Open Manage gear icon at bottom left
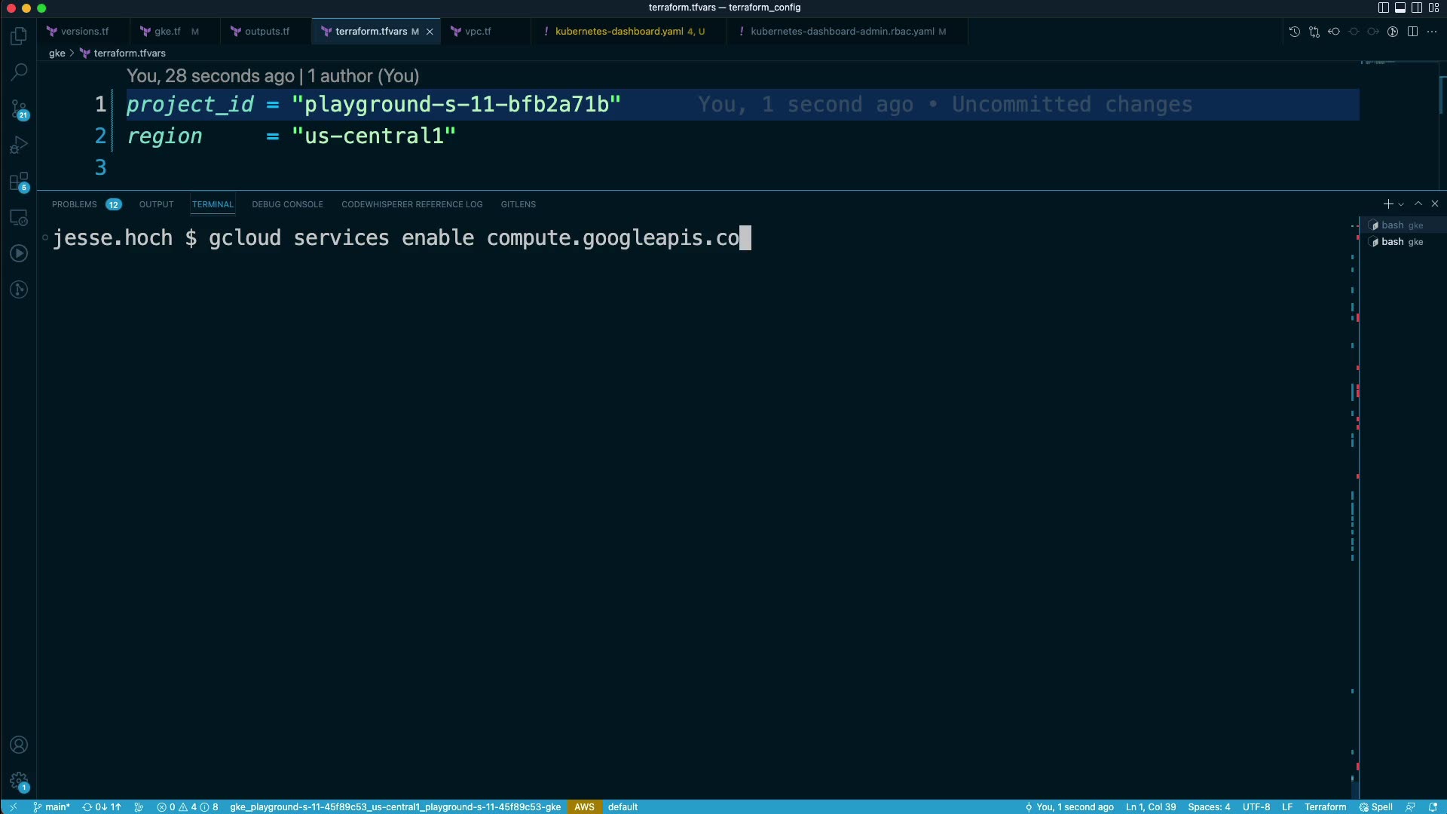1447x814 pixels. coord(19,781)
